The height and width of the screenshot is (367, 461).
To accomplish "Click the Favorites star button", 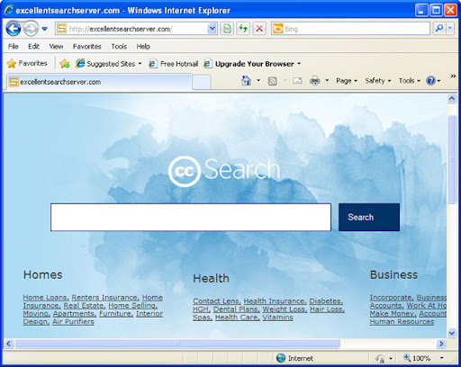I will tap(27, 63).
